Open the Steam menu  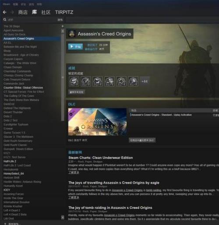click(x=7, y=4)
